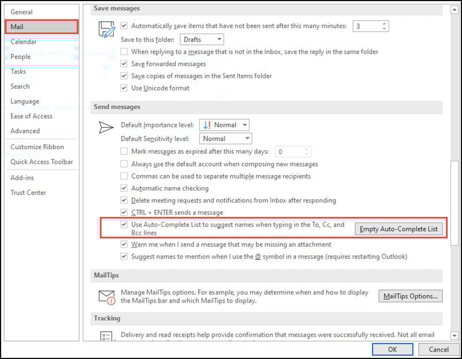The image size is (462, 359).
Task: Select the Mail options category
Action: point(42,27)
